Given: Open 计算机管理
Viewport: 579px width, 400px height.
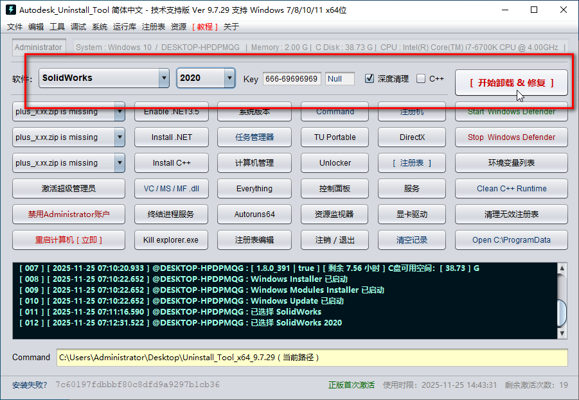Looking at the screenshot, I should (254, 162).
